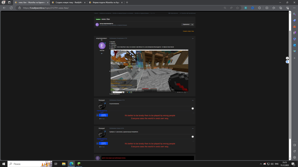Expand the subscribe options arrow next to Подписаться
298x167 pixels.
(192, 24)
